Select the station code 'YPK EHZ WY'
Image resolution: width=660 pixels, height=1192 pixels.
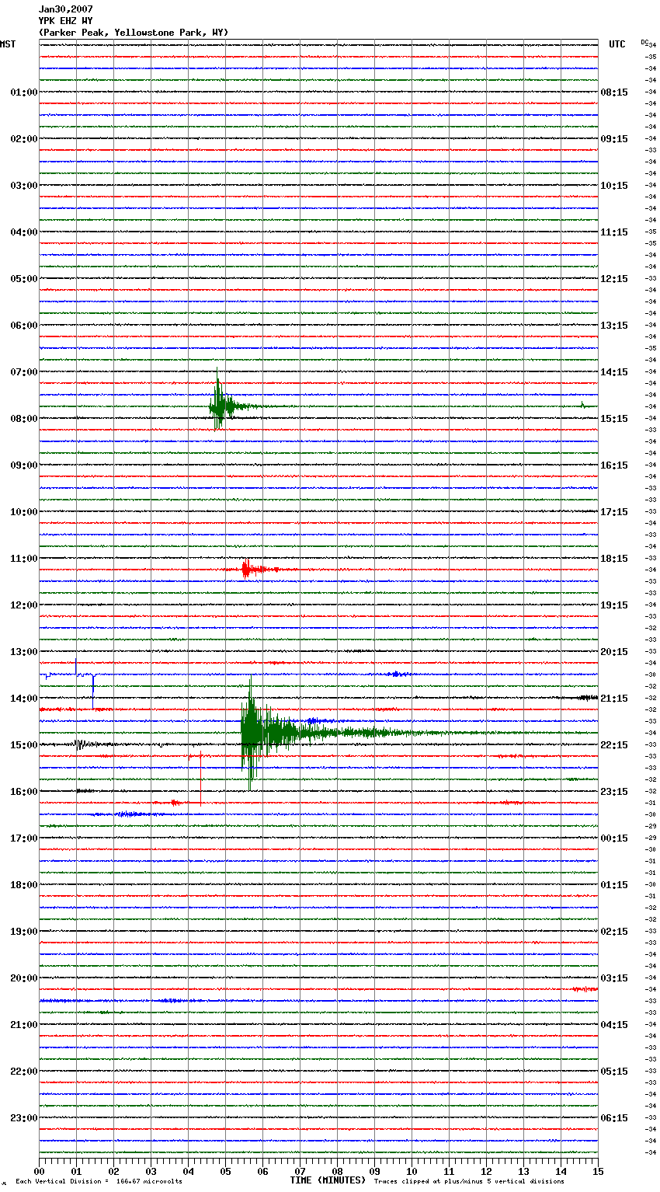65,21
